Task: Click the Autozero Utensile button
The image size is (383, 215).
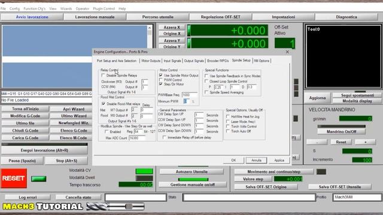Action: click(x=191, y=171)
